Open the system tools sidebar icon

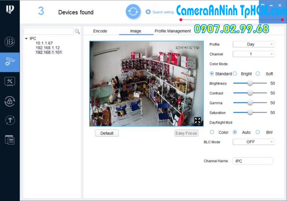9,81
